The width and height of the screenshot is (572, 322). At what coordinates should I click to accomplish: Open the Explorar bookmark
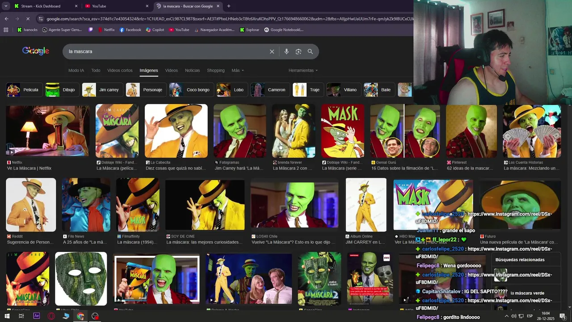point(249,30)
